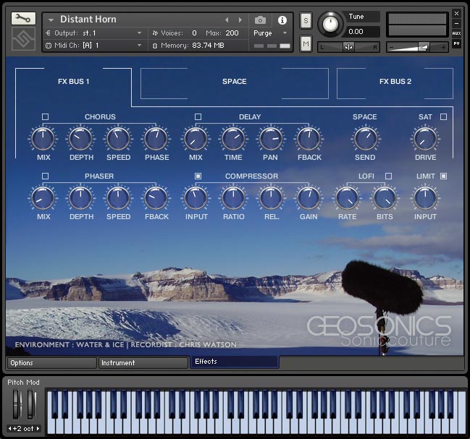This screenshot has height=439, width=470.
Task: Switch to the SPACE tab
Action: click(x=234, y=82)
